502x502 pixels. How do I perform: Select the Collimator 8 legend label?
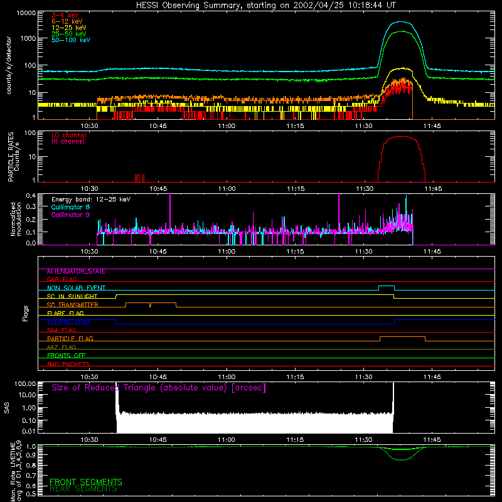[x=70, y=207]
